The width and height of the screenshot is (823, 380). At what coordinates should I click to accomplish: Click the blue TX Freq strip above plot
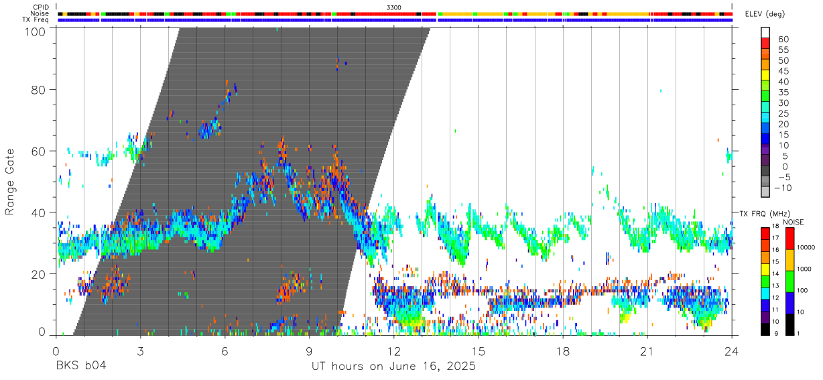pyautogui.click(x=395, y=20)
